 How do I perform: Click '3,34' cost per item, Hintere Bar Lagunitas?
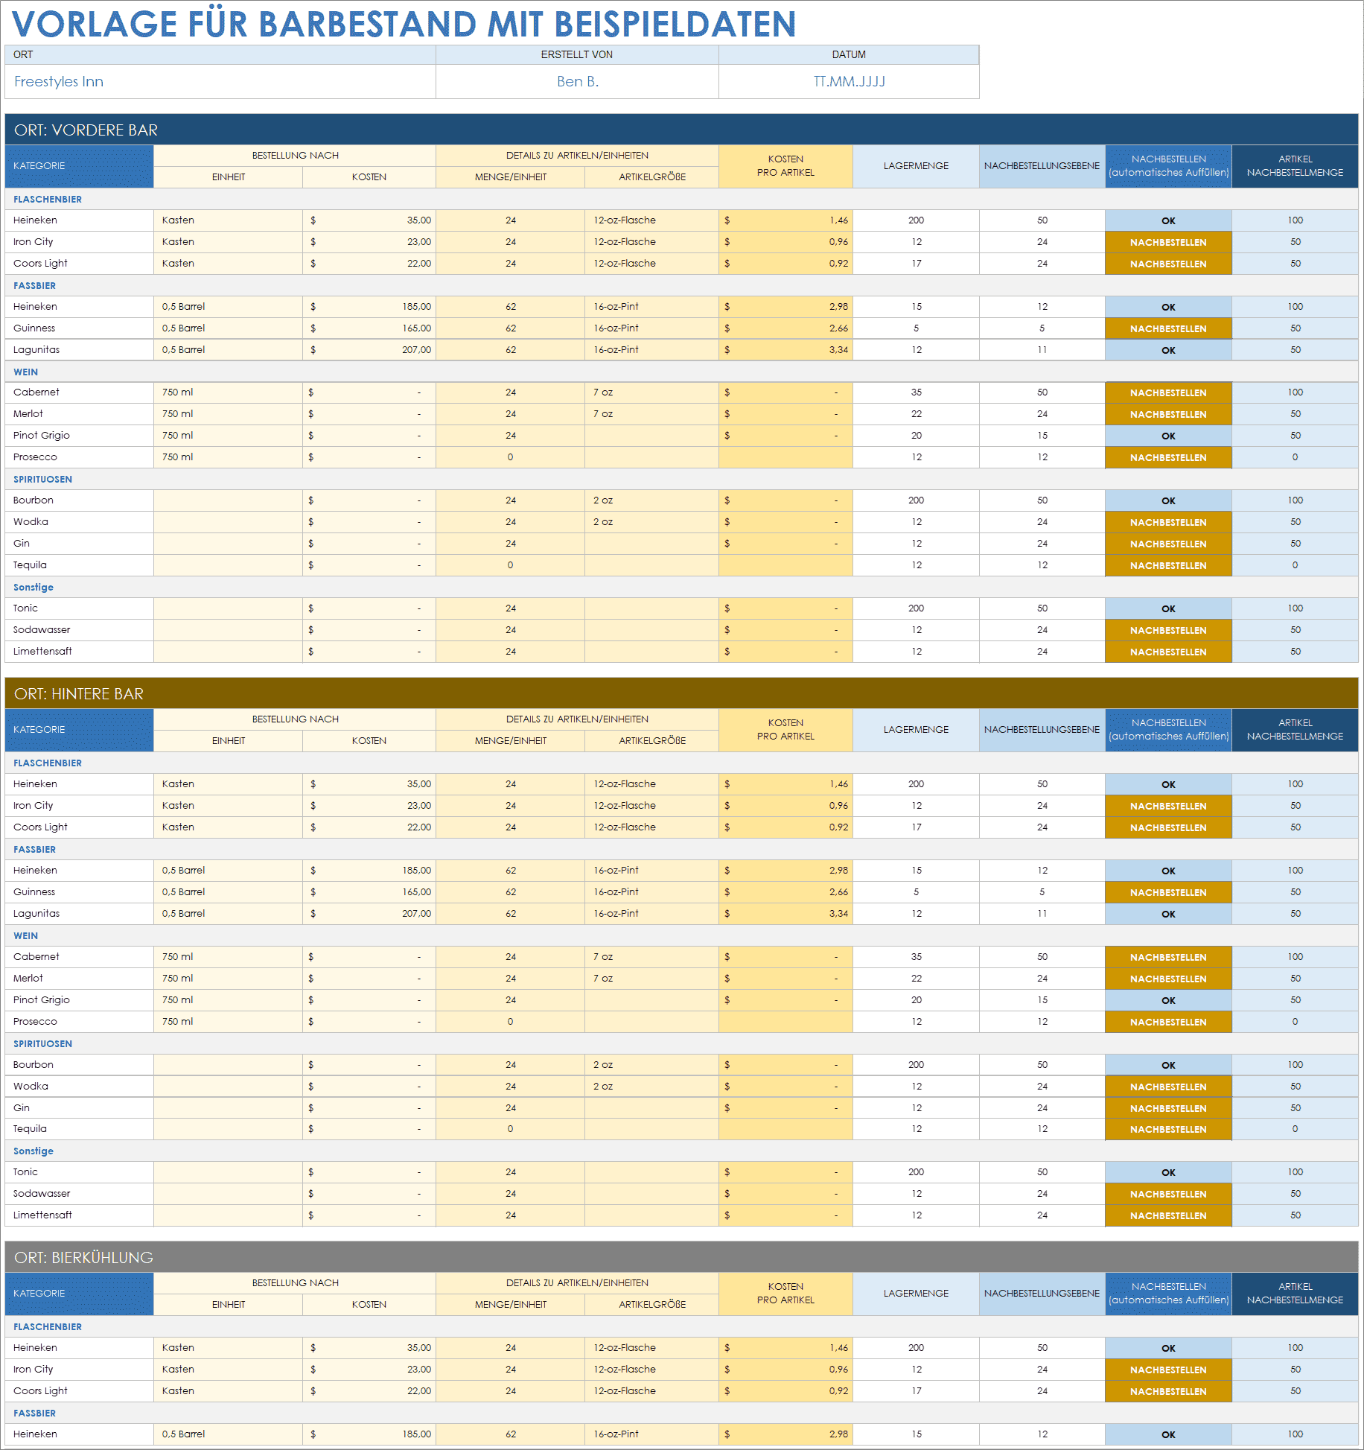785,913
